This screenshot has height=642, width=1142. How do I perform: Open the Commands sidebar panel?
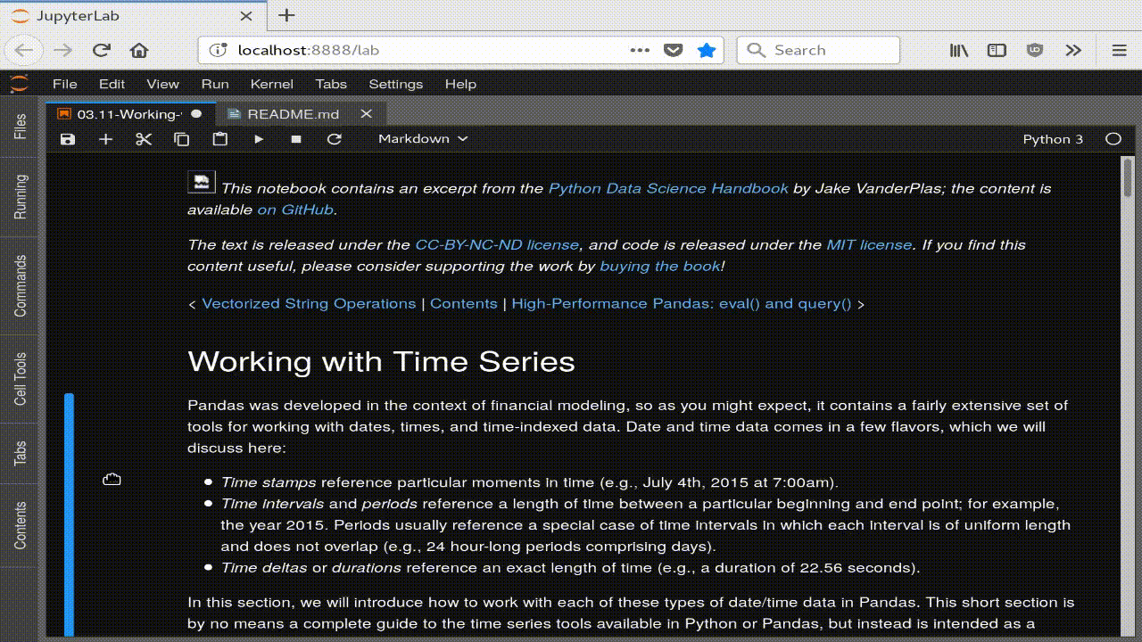pos(21,286)
